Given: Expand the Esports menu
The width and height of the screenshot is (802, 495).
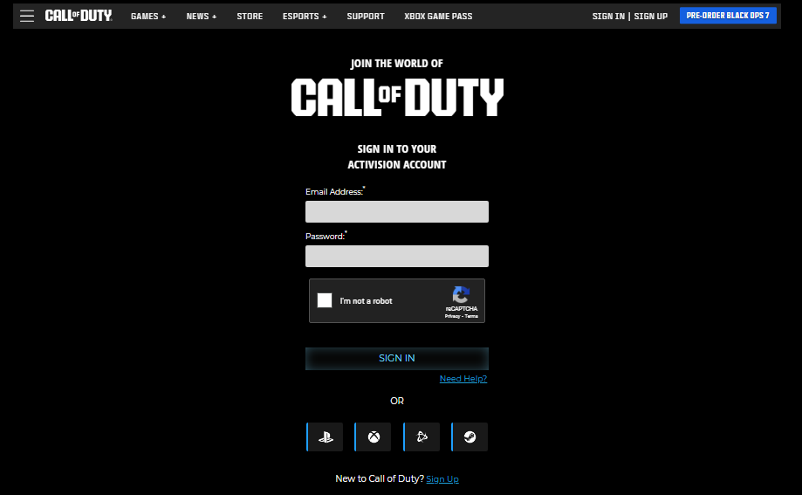Looking at the screenshot, I should (x=305, y=17).
